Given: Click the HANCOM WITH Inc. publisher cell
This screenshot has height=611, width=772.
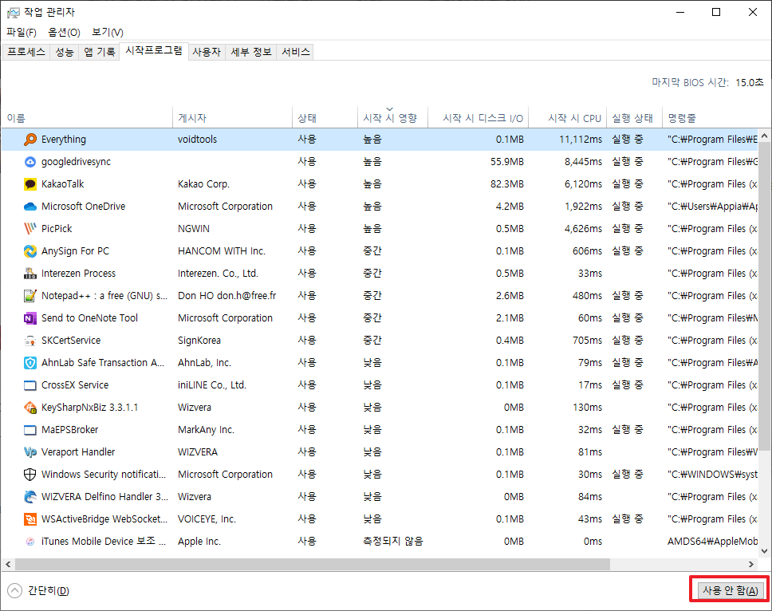Looking at the screenshot, I should (222, 251).
